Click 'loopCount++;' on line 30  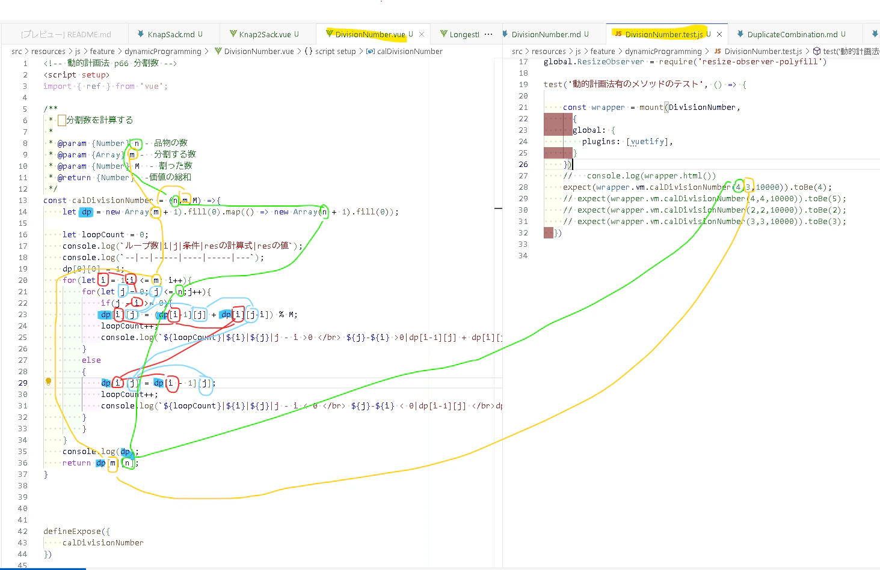[129, 395]
